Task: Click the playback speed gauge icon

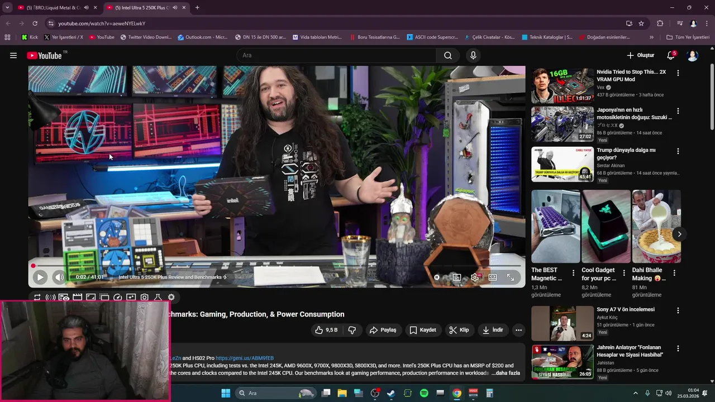Action: tap(117, 298)
